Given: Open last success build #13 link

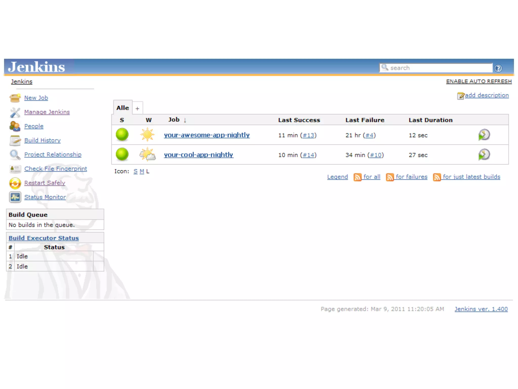Looking at the screenshot, I should click(x=308, y=135).
